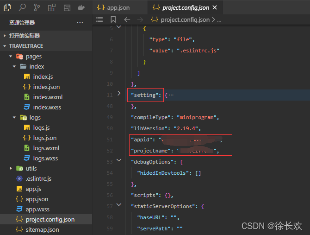Image resolution: width=310 pixels, height=235 pixels.
Task: Click the "2.19.4" libVersion value
Action: [x=186, y=128]
